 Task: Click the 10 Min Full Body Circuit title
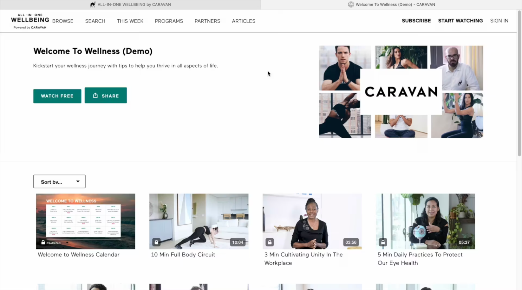click(x=183, y=254)
